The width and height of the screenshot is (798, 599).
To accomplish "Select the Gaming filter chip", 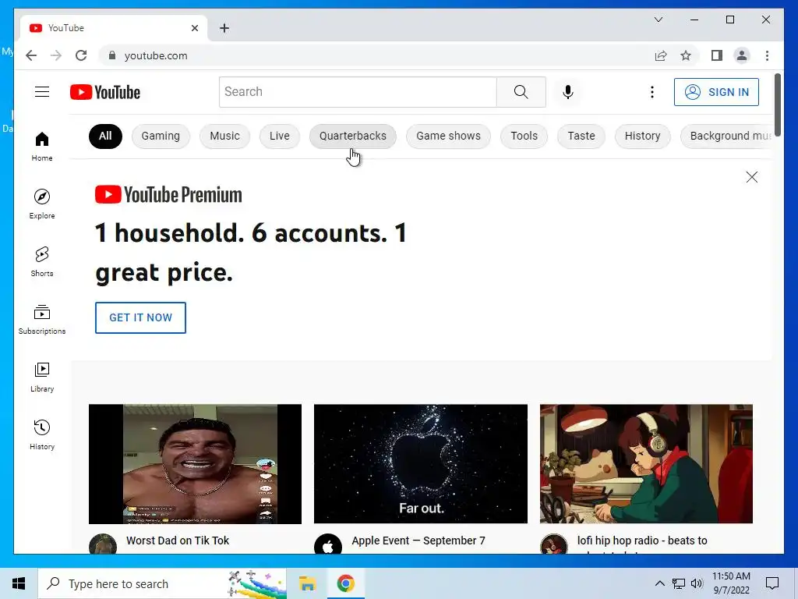I will pyautogui.click(x=161, y=136).
